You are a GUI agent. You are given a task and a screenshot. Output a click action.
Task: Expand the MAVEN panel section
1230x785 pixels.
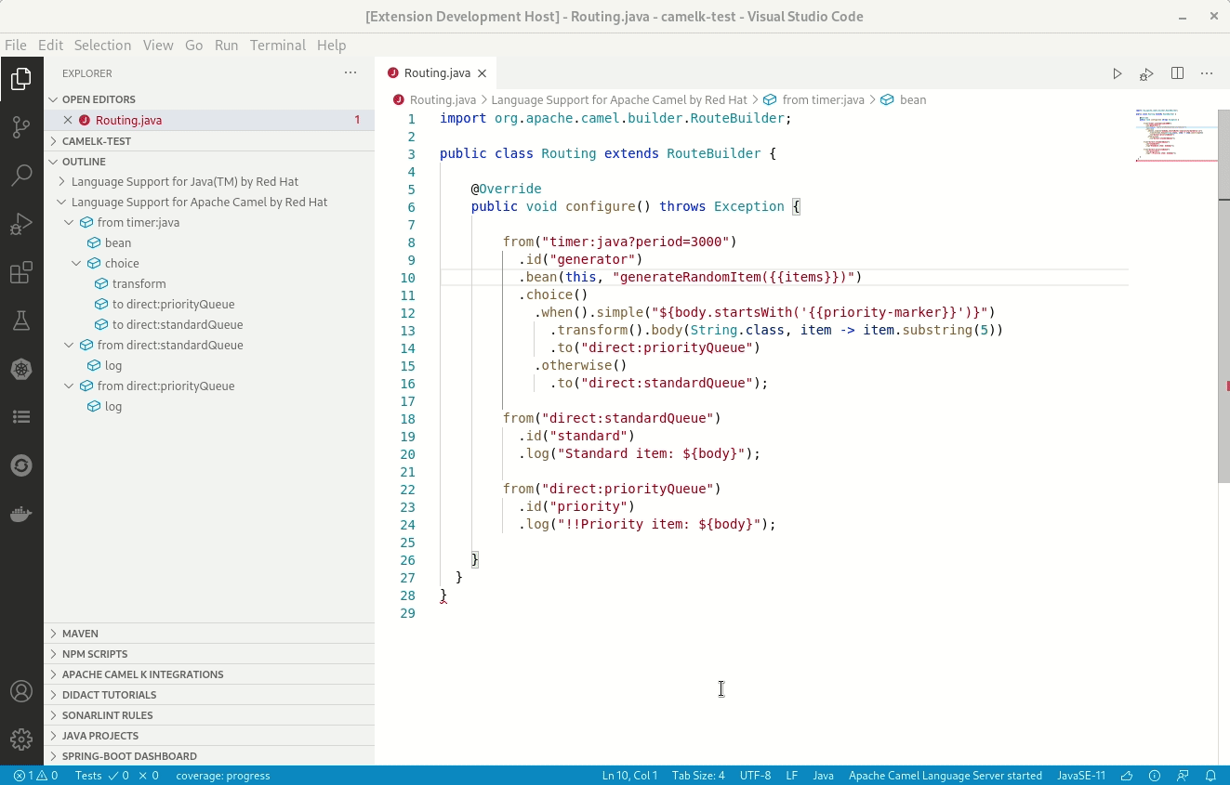tap(80, 634)
